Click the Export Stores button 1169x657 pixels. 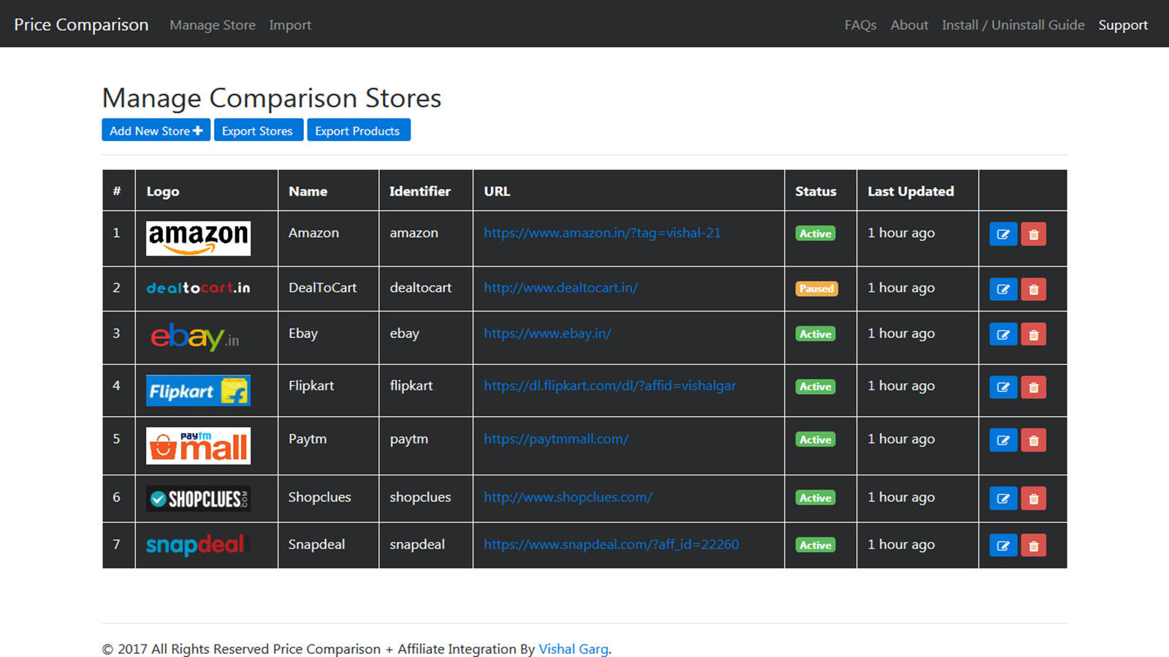[x=258, y=130]
